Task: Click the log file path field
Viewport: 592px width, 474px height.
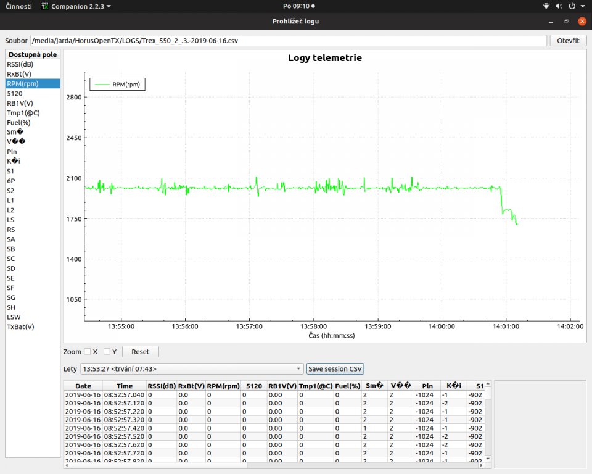Action: coord(289,41)
